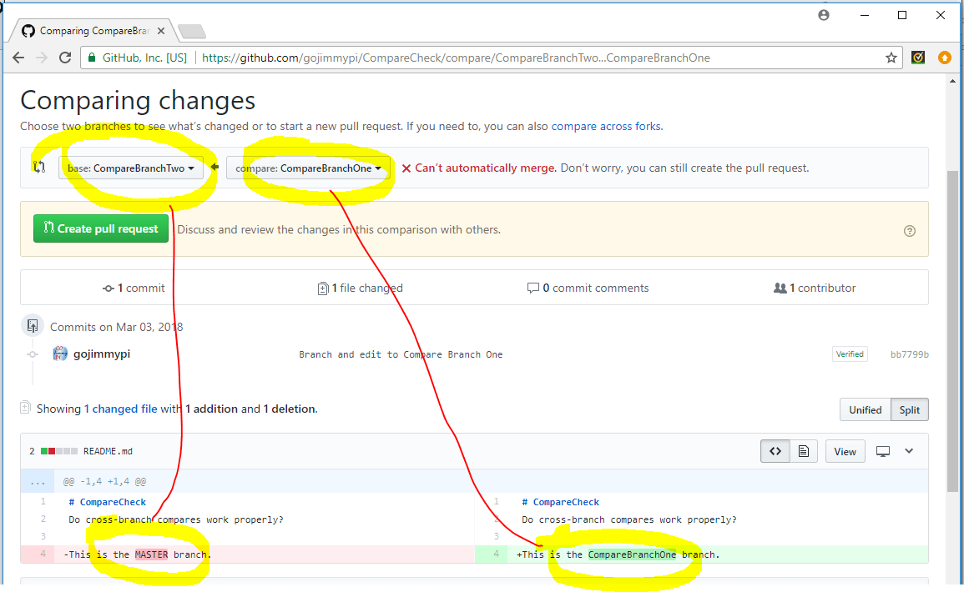The width and height of the screenshot is (964, 592).
Task: Open gojimmypi's avatar next to the commit
Action: [60, 353]
